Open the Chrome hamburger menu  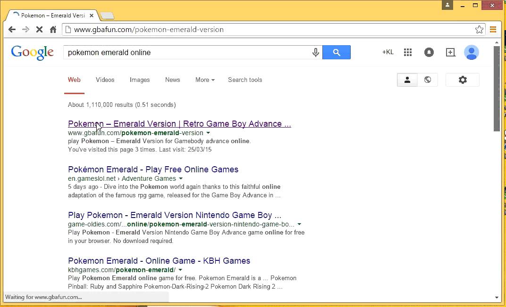[493, 30]
